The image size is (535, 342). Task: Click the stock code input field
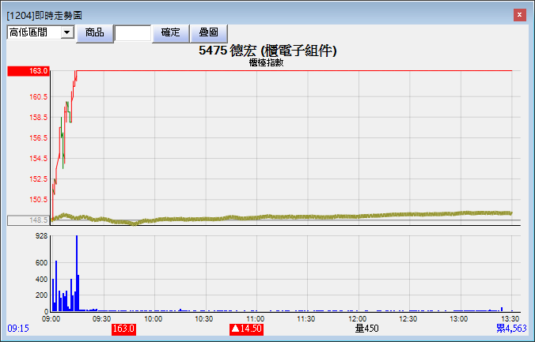(x=132, y=32)
